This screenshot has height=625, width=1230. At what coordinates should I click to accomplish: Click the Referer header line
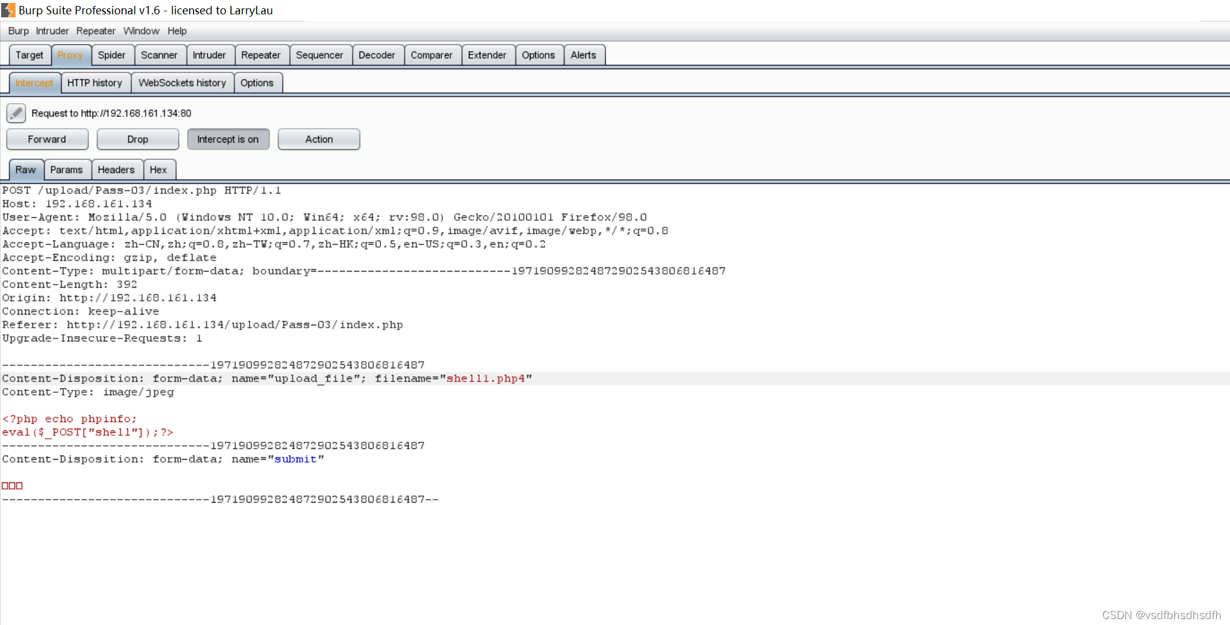(x=203, y=325)
